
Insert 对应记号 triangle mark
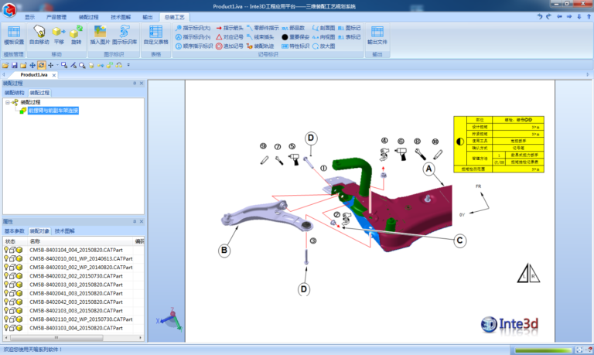coord(230,37)
